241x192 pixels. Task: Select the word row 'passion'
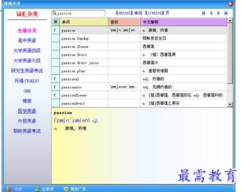point(139,31)
